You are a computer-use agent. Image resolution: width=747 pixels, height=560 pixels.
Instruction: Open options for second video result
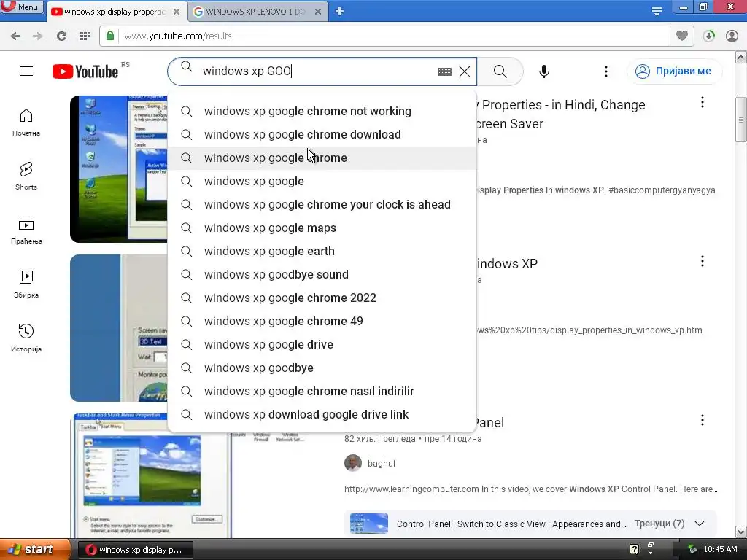tap(703, 261)
